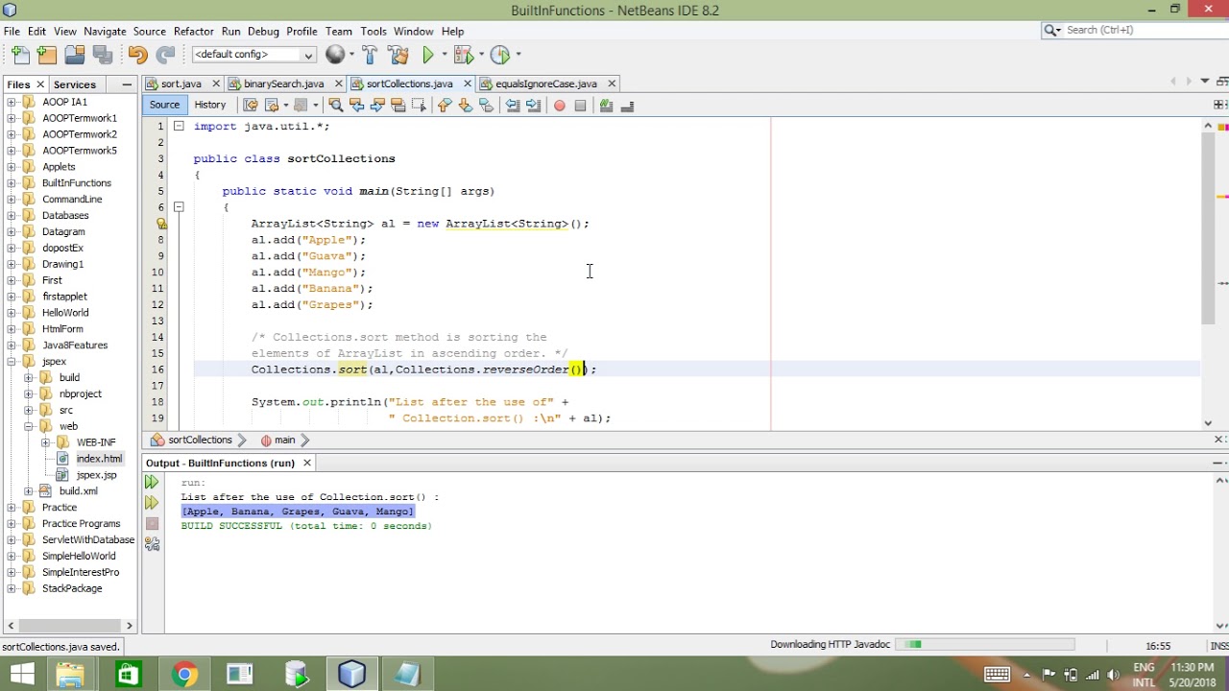The width and height of the screenshot is (1229, 691).
Task: Switch to the equalsIgnoreCase.java tab
Action: (x=546, y=84)
